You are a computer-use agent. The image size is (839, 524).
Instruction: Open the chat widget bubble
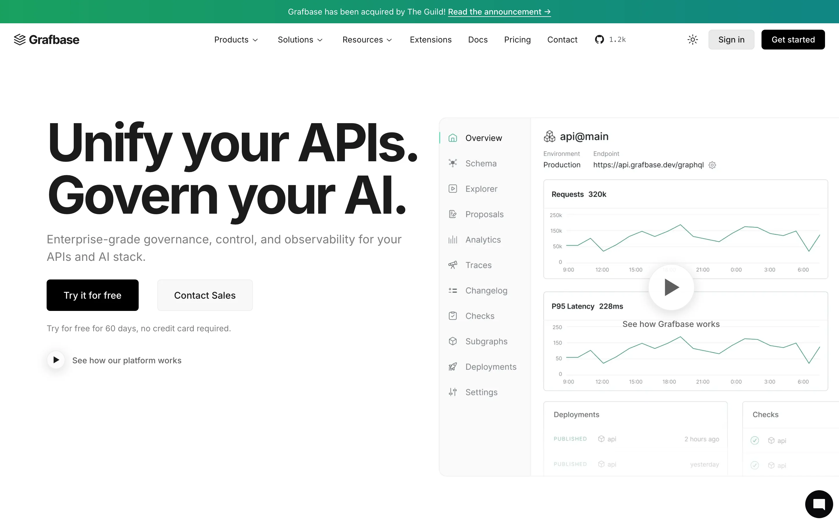tap(819, 504)
